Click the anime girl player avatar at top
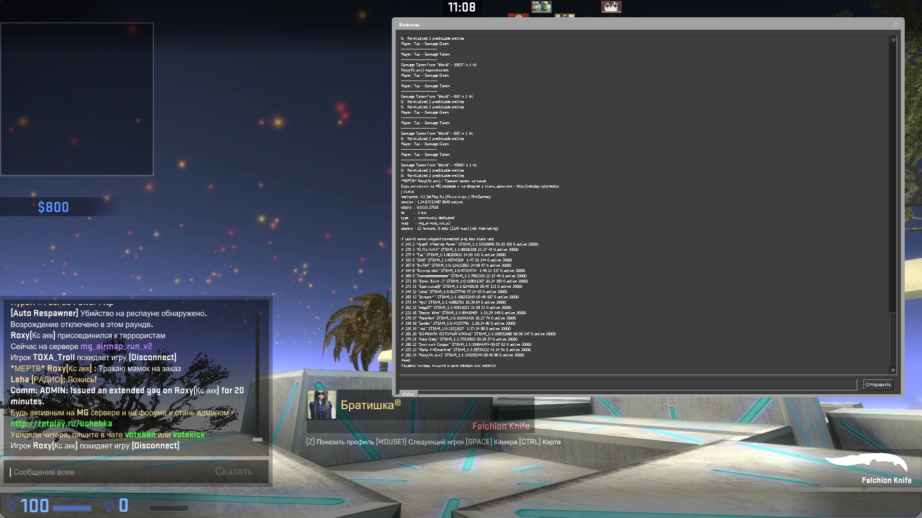 (x=611, y=7)
